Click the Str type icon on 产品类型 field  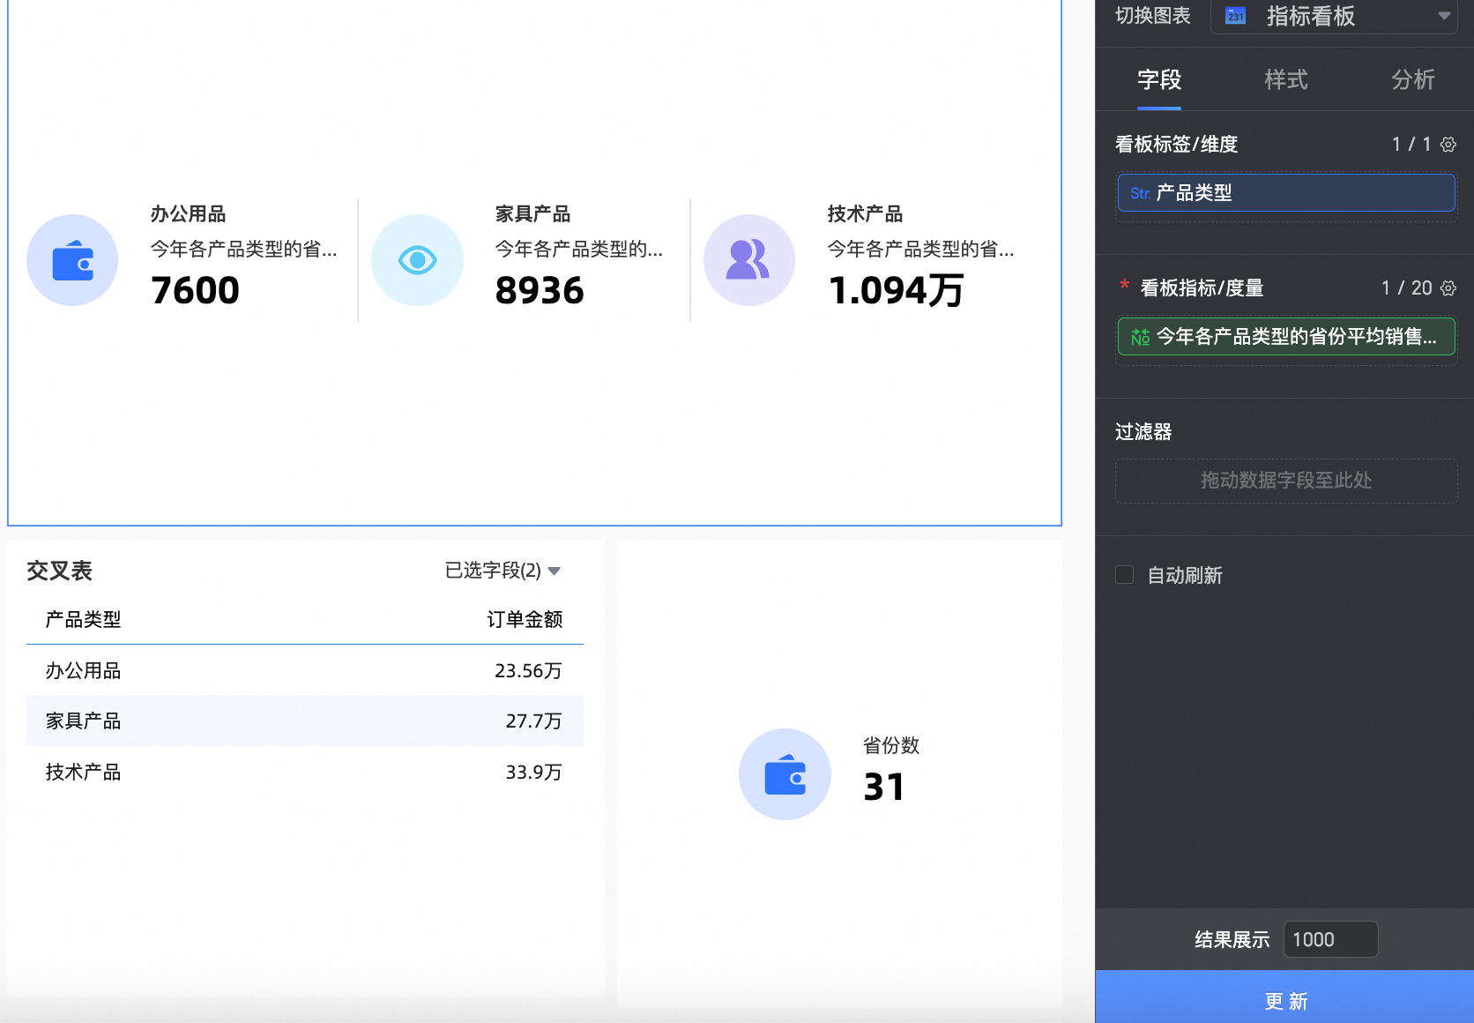pyautogui.click(x=1140, y=193)
